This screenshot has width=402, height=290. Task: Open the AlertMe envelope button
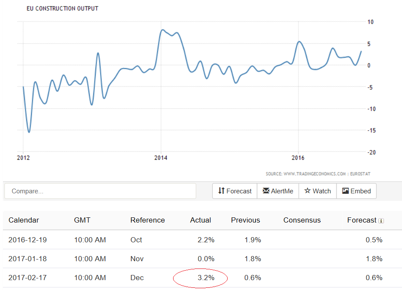point(278,191)
